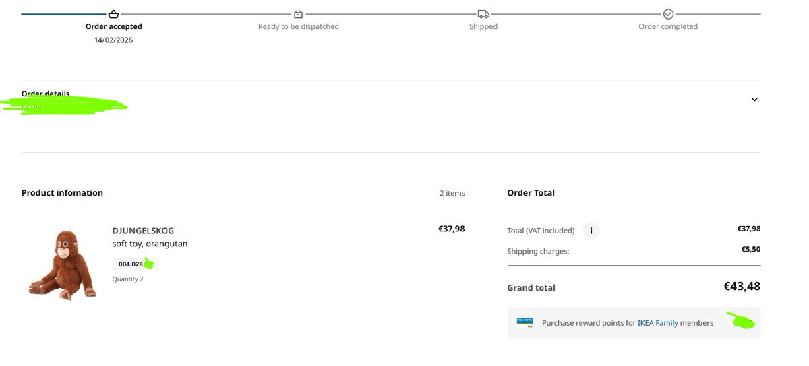Click the soft toy, orangutan description
The height and width of the screenshot is (366, 809).
tap(150, 244)
